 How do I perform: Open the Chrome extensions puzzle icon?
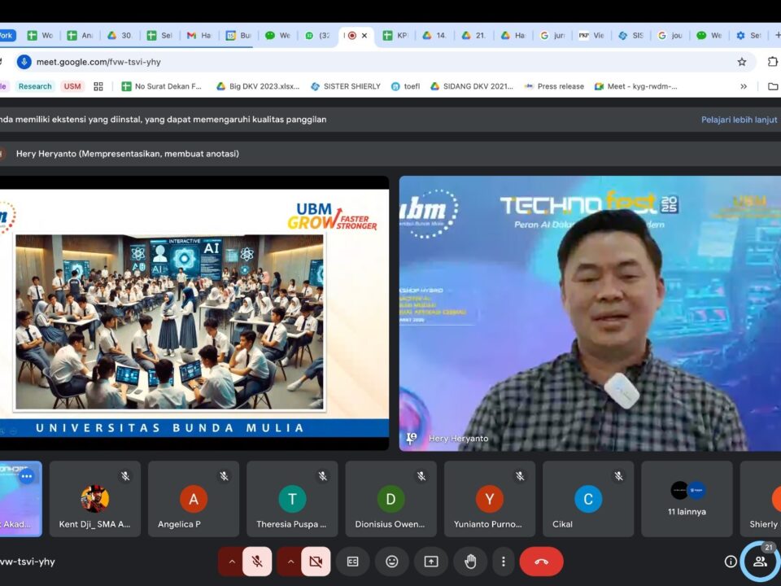pyautogui.click(x=772, y=62)
